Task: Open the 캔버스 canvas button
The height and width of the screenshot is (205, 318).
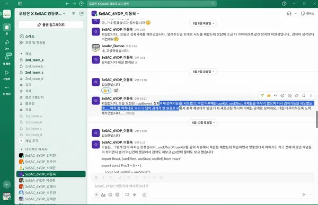Action: coord(307,14)
